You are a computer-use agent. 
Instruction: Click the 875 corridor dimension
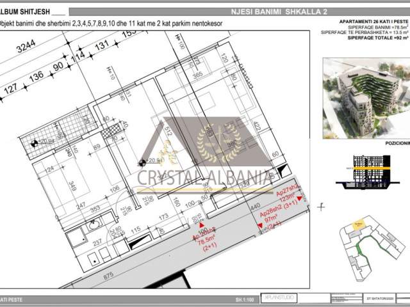coord(108,276)
